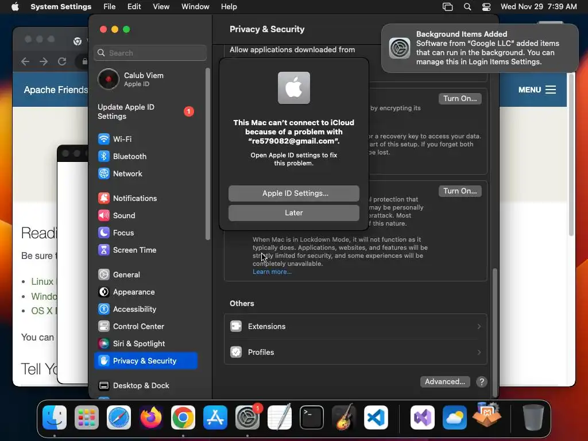Open the View menu
The height and width of the screenshot is (441, 588).
point(161,7)
